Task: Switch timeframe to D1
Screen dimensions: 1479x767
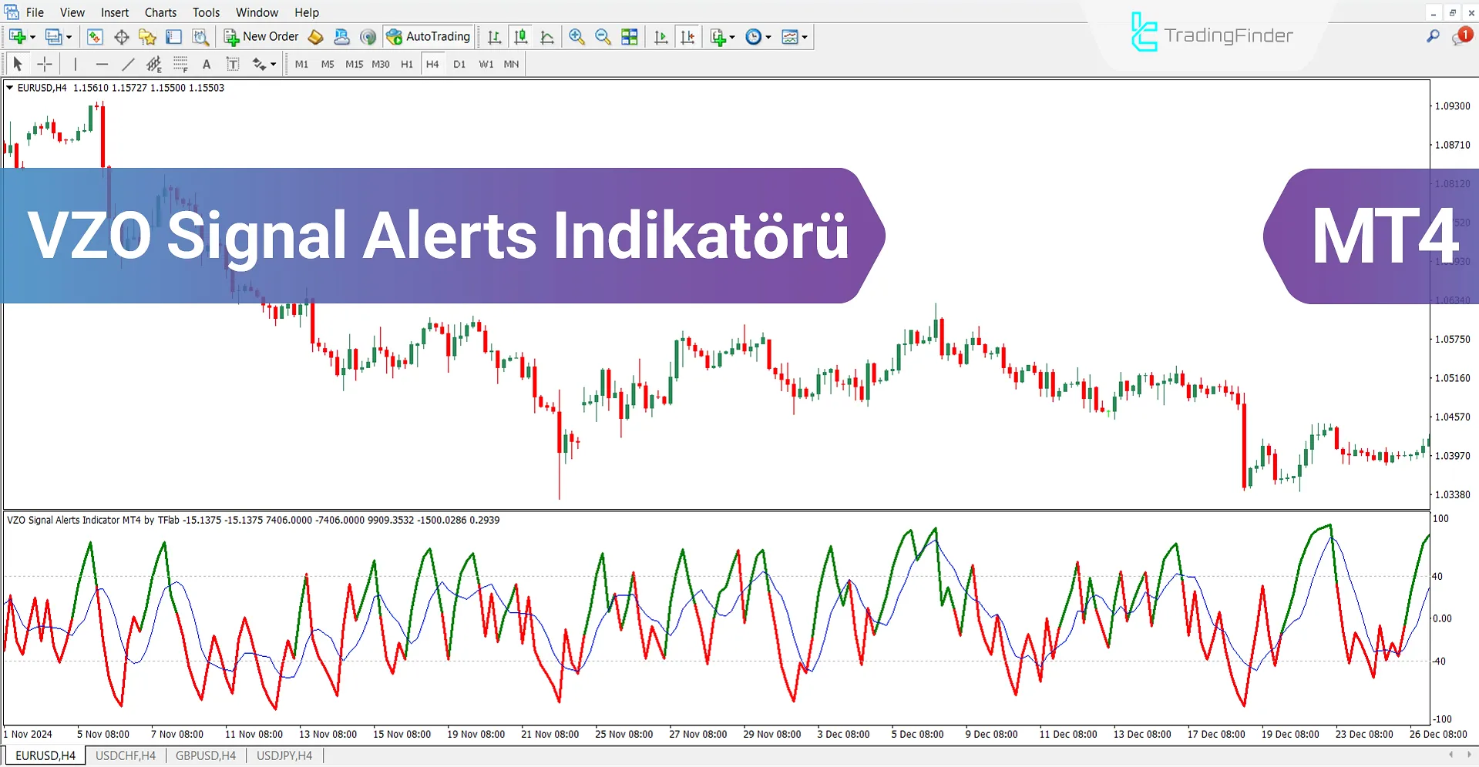Action: (x=459, y=64)
